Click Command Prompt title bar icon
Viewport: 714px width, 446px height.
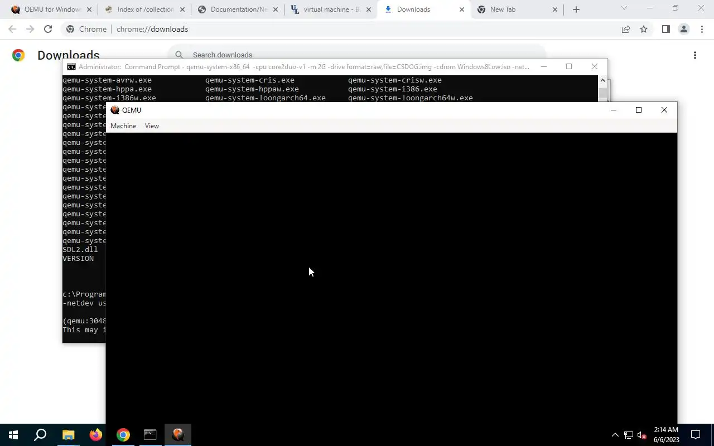pyautogui.click(x=71, y=67)
